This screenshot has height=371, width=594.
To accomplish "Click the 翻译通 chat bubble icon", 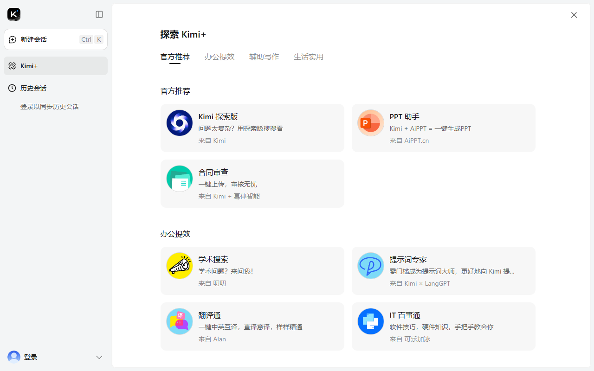I will tap(180, 321).
